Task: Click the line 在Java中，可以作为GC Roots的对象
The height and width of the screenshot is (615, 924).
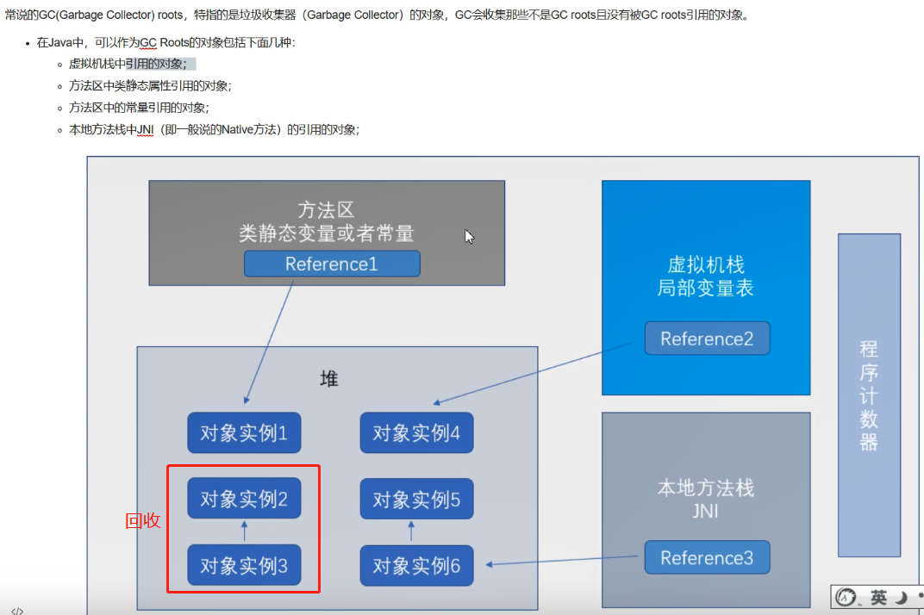Action: tap(165, 42)
